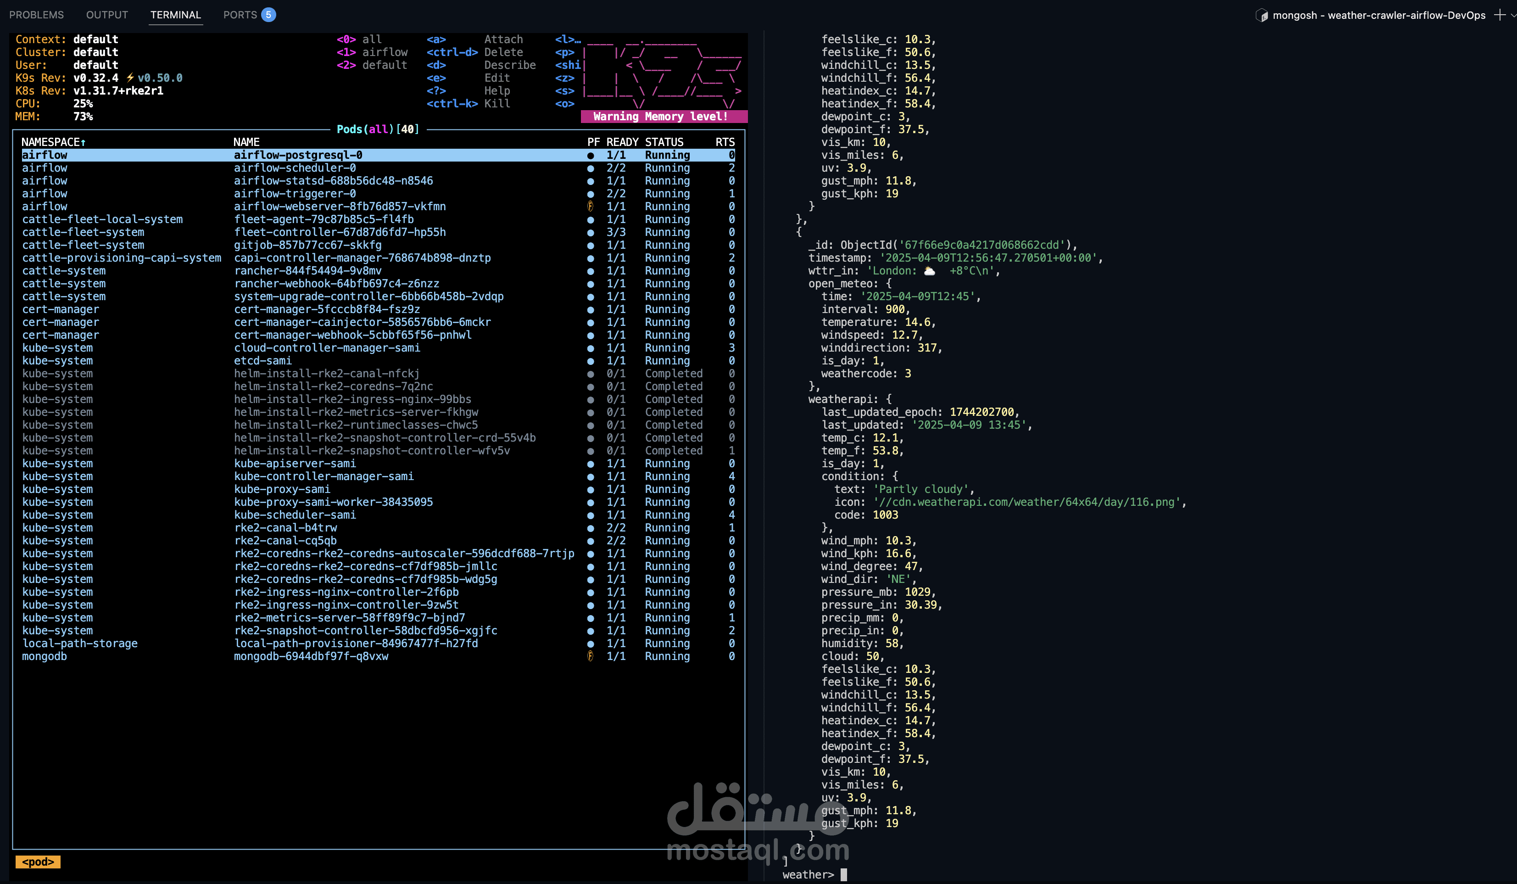Click the RTS column header
Screen dimensions: 1517x884
pos(725,142)
